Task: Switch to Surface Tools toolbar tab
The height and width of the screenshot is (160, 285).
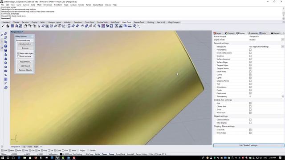Action: coord(102,22)
